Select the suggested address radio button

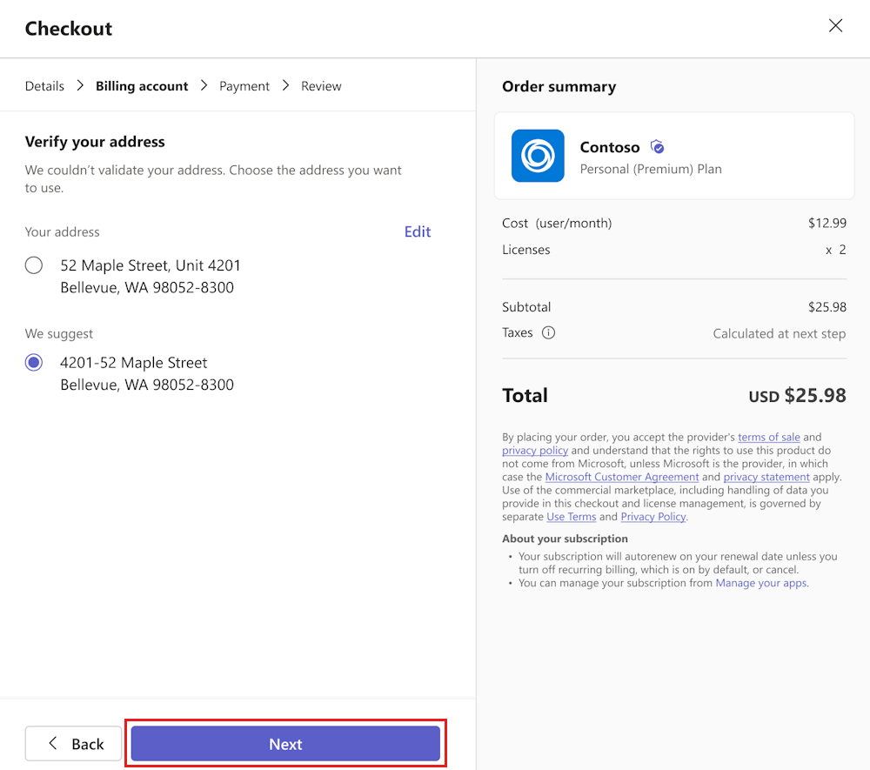[34, 363]
